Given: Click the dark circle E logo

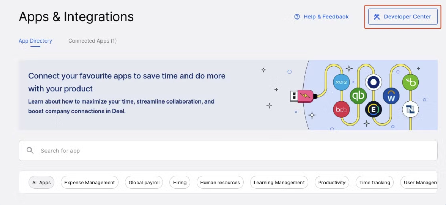Looking at the screenshot, I should (x=374, y=109).
